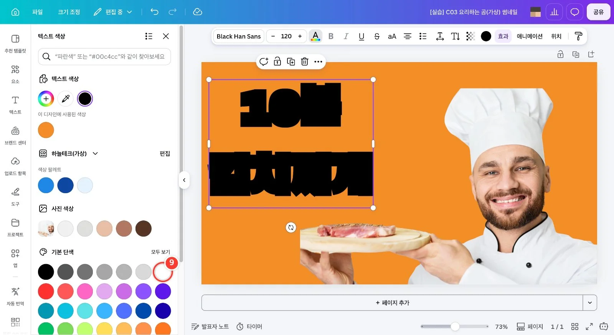Open 편집 중 editing mode dropdown

pos(113,12)
